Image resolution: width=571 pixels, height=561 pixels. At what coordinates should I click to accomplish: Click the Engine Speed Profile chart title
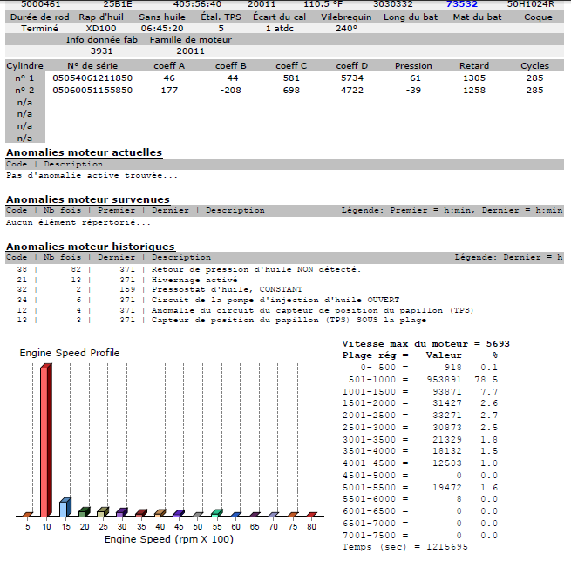click(70, 353)
